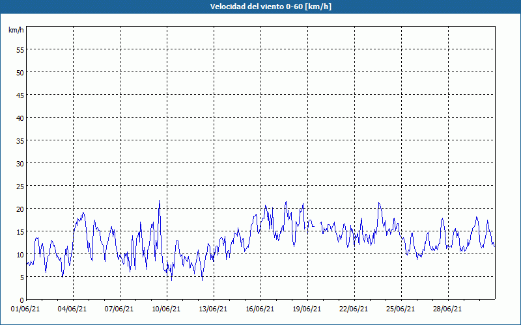Click the 'km/h' axis unit label
The image size is (521, 325).
(x=16, y=30)
